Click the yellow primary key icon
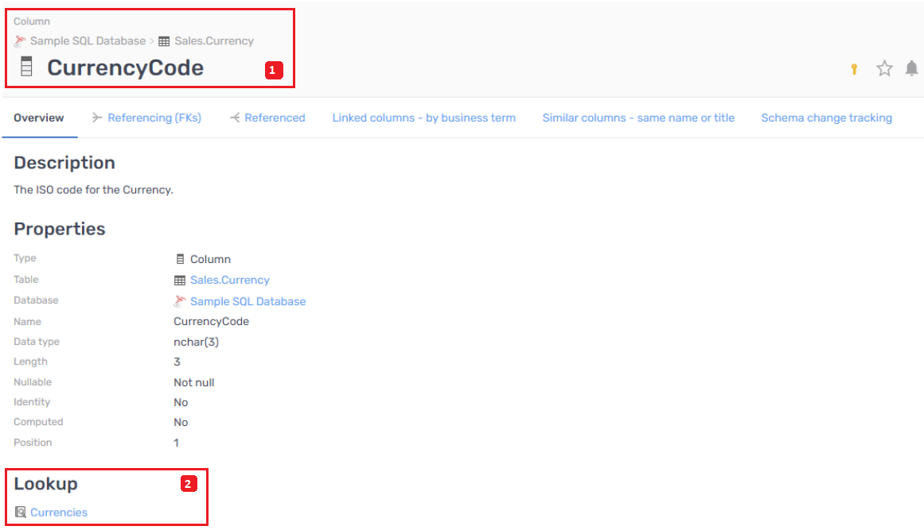 pos(854,69)
